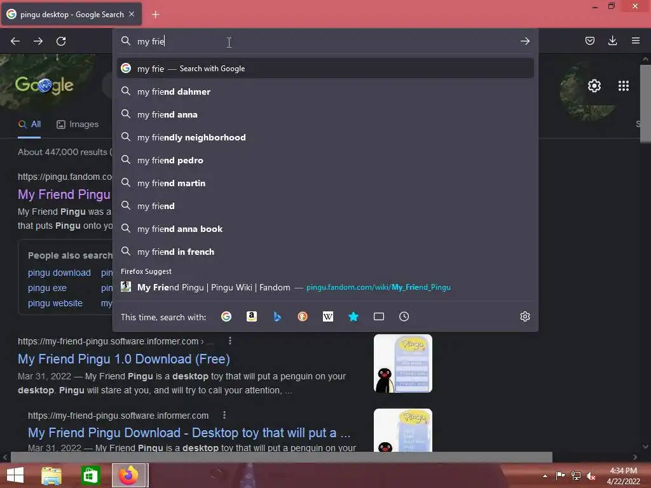The image size is (651, 488).
Task: Switch to the Images results tab
Action: pos(78,124)
